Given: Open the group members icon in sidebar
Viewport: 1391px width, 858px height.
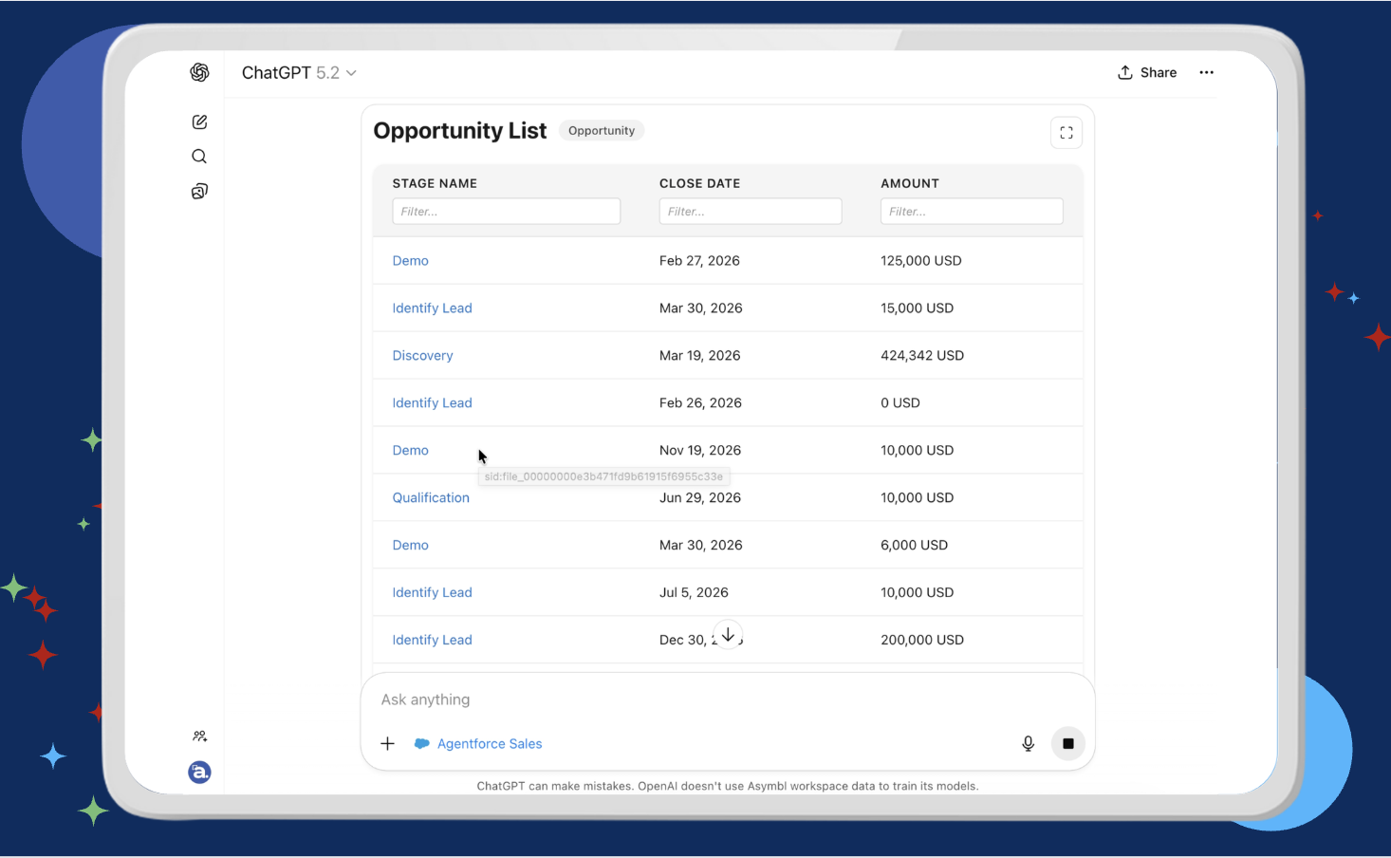Looking at the screenshot, I should (199, 736).
